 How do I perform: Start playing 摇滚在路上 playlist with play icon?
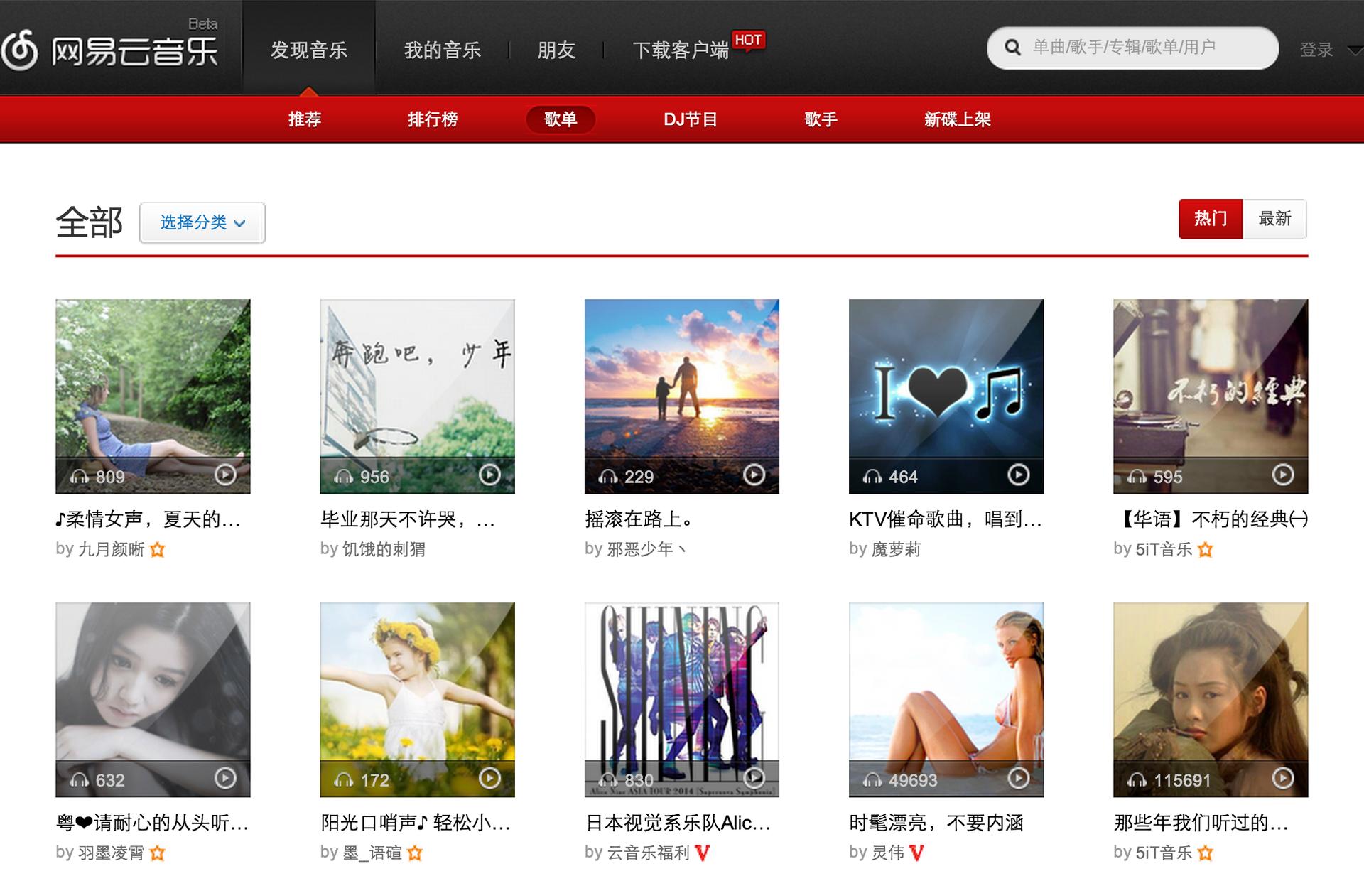pyautogui.click(x=754, y=475)
